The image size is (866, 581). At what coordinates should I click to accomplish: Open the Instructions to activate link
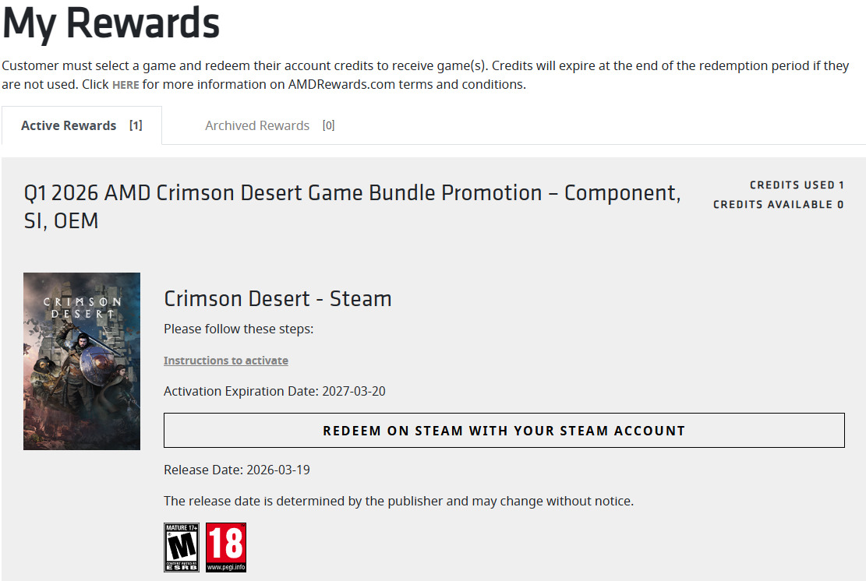(226, 361)
